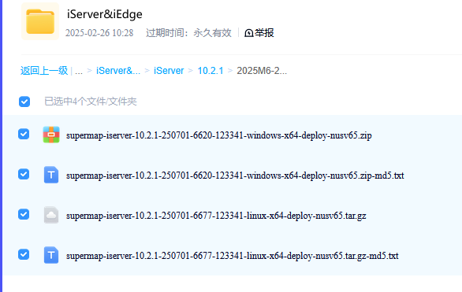Toggle the select-all checkbox
Viewport: 462px width, 292px height.
(24, 102)
